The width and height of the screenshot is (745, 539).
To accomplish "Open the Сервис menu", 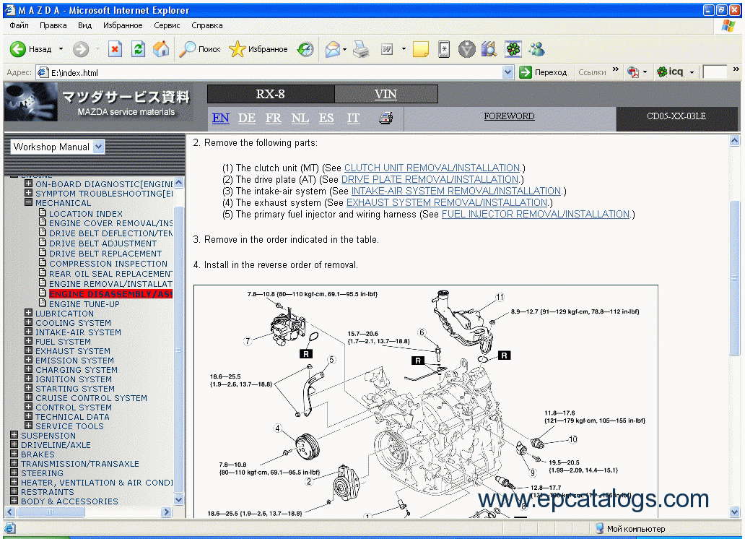I will pos(167,25).
